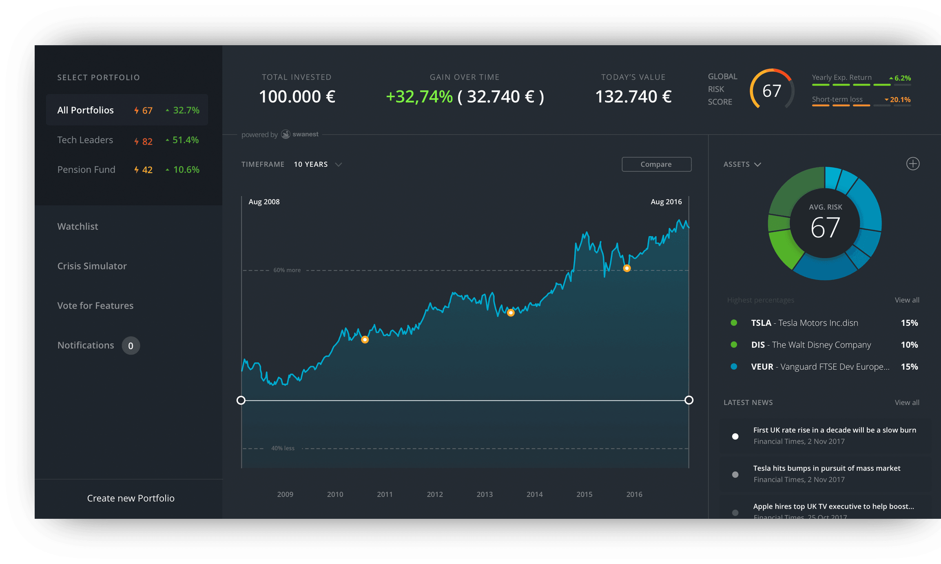Screen dimensions: 941x564
Task: Click bullet beside UK rate rise news
Action: [x=735, y=436]
